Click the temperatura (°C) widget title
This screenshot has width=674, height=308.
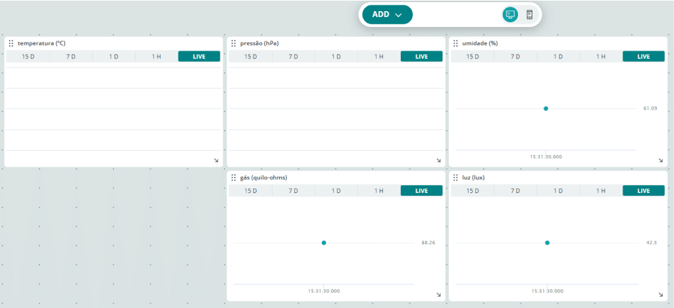click(41, 43)
